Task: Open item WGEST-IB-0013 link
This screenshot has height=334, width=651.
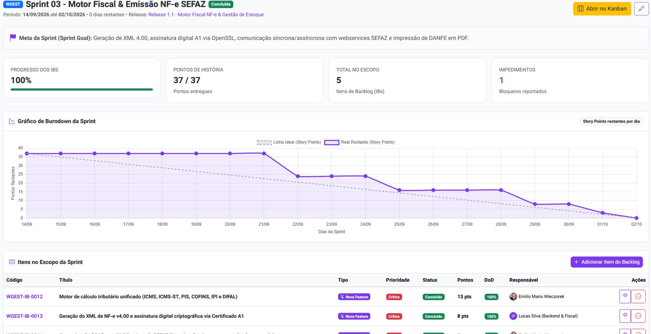Action: (x=24, y=316)
